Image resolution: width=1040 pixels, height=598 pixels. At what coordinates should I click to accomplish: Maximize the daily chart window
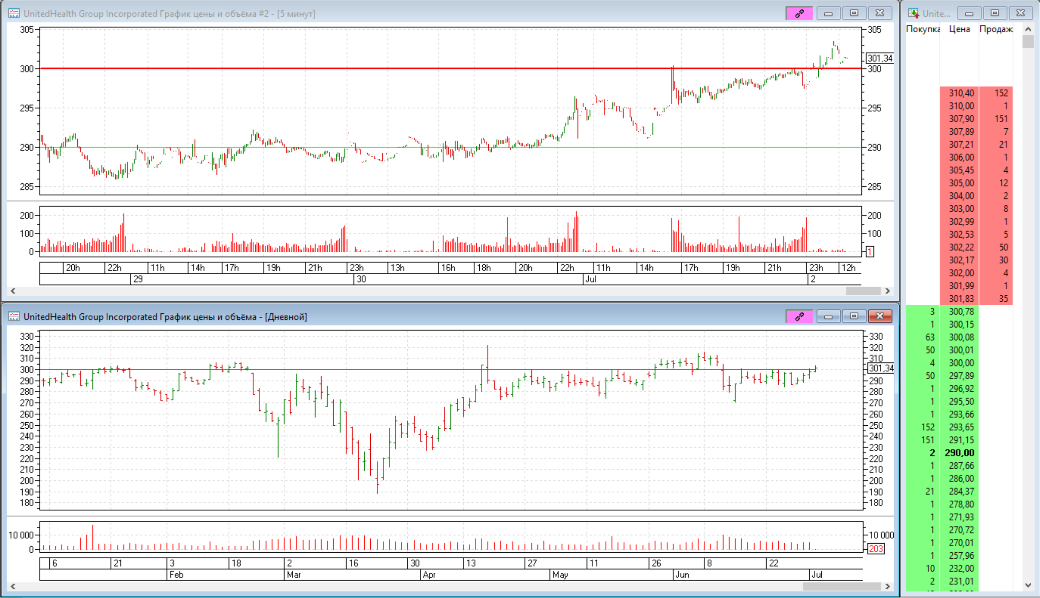click(x=854, y=316)
